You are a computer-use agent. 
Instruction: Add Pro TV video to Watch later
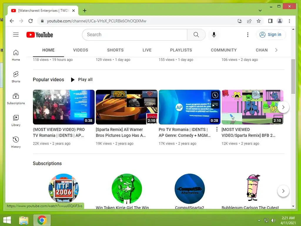tap(215, 95)
